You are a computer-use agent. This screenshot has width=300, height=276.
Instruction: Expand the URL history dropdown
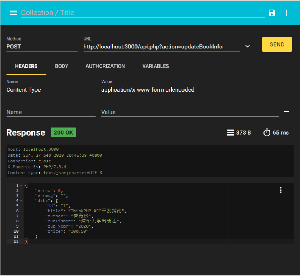pos(248,46)
